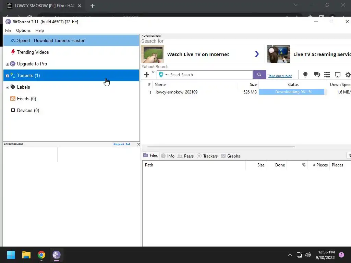Click inside the Smart Search field
This screenshot has height=263, width=351.
pyautogui.click(x=210, y=75)
